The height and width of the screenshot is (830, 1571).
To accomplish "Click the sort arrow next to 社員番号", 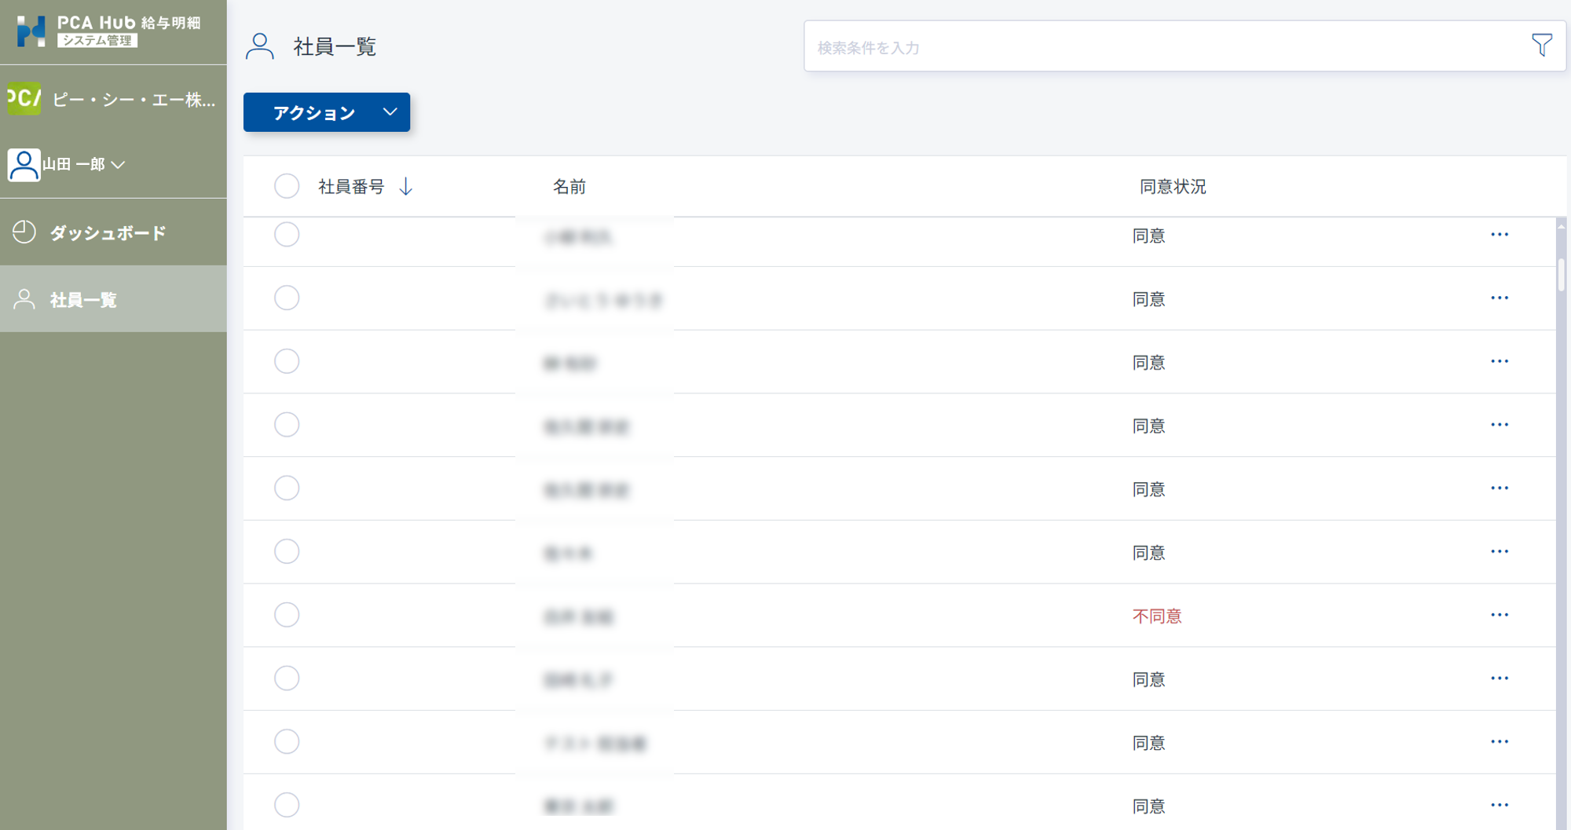I will (406, 187).
